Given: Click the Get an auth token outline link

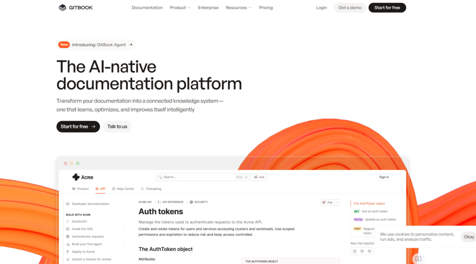Looking at the screenshot, I should 375,212.
